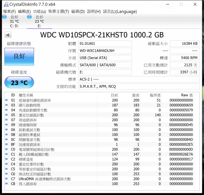204x195 pixels.
Task: Click status dot of attribute 09 row
Action: [6, 125]
